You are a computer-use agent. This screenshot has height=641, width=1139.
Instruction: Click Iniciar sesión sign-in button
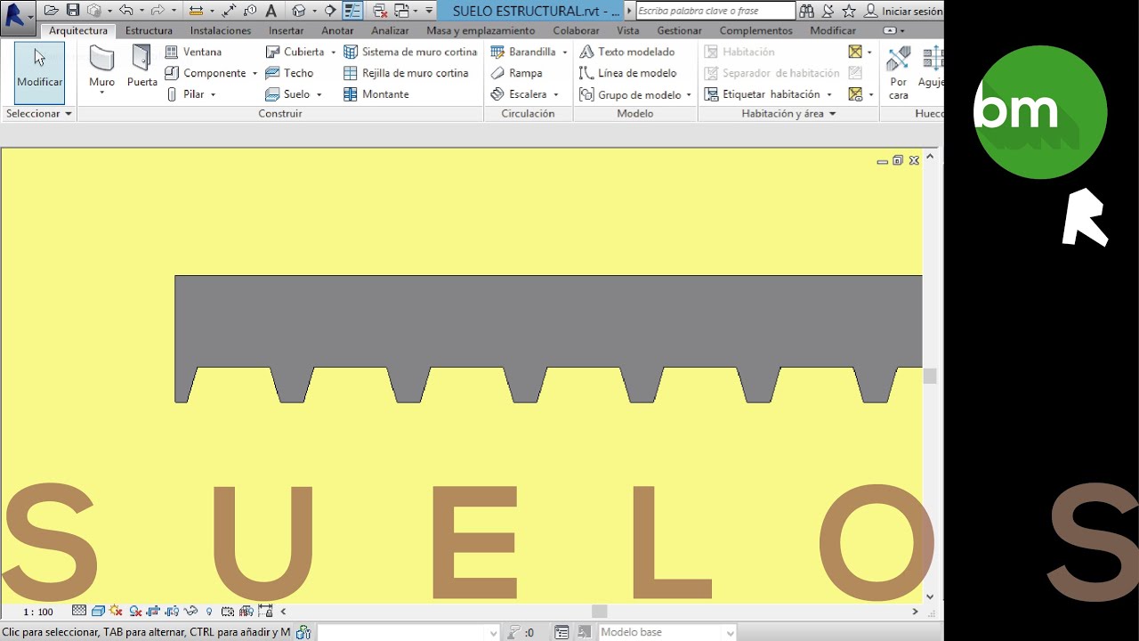point(903,11)
